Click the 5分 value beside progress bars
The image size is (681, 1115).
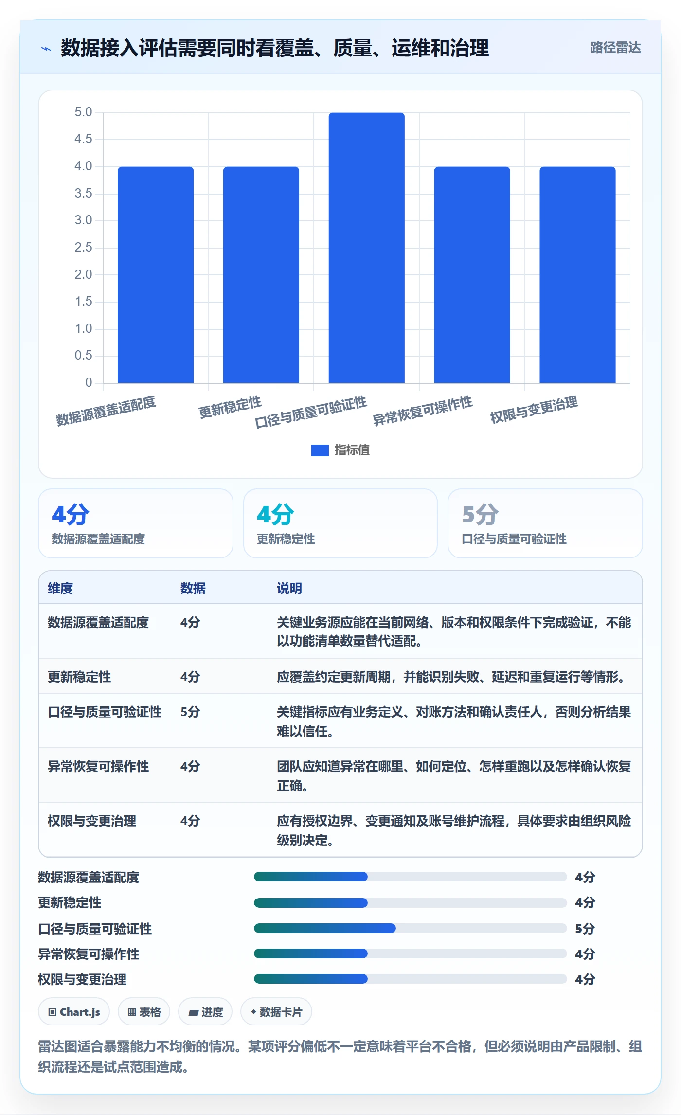pos(585,928)
